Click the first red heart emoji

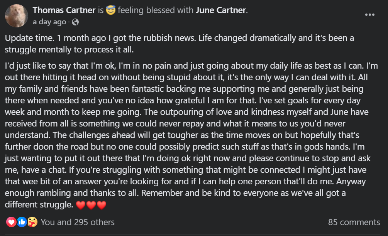point(80,205)
